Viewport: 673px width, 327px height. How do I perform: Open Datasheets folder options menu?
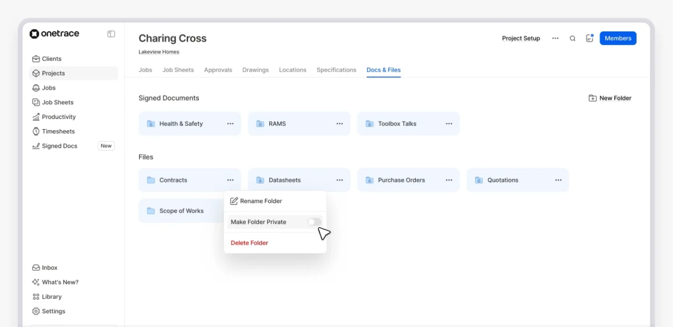click(340, 180)
